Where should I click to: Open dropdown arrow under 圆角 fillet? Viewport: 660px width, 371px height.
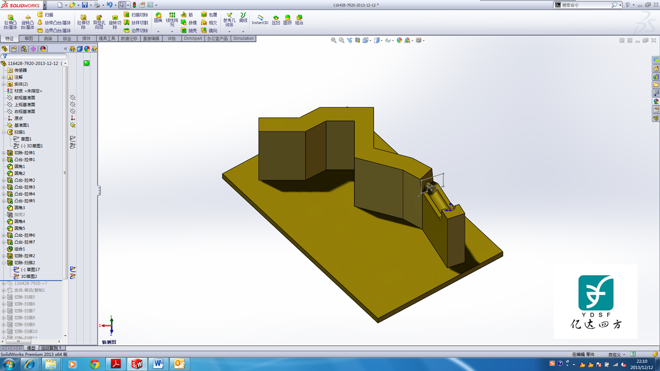click(x=158, y=32)
